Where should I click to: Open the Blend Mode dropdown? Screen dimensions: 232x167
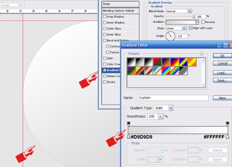[189, 11]
